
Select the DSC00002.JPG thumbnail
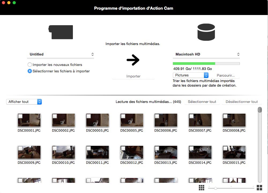64,120
